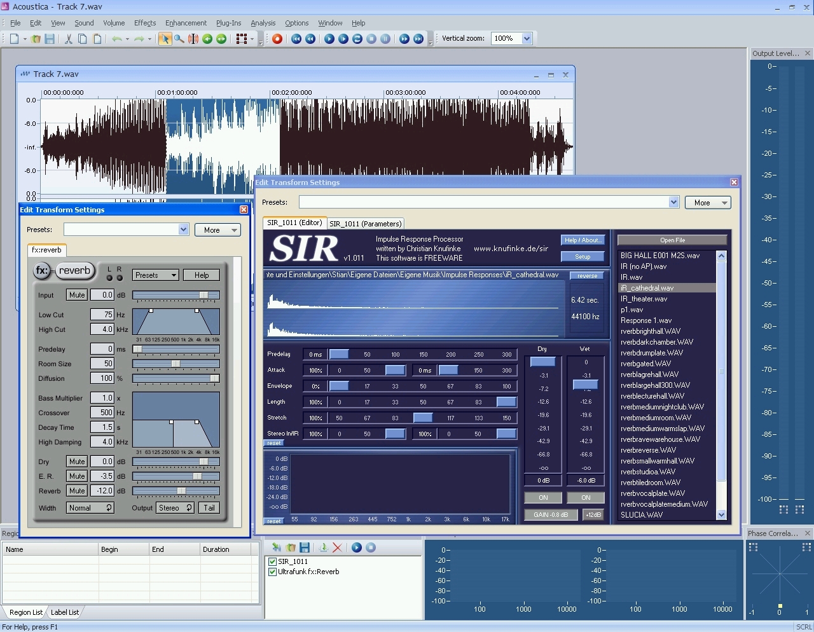
Task: Click the www.knufinke.de/sir link
Action: tap(511, 249)
